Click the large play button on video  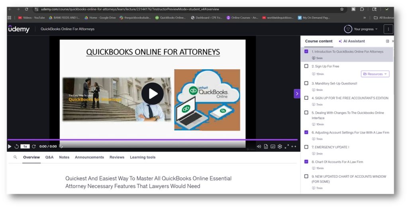coord(152,94)
